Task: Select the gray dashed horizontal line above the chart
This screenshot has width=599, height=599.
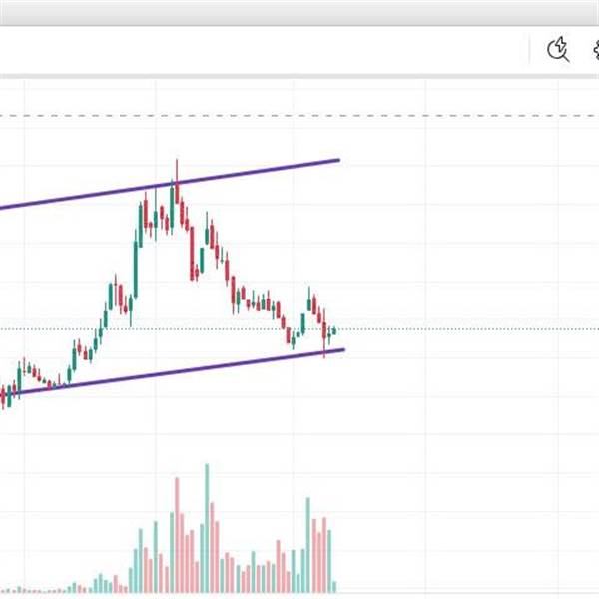Action: coord(299,116)
